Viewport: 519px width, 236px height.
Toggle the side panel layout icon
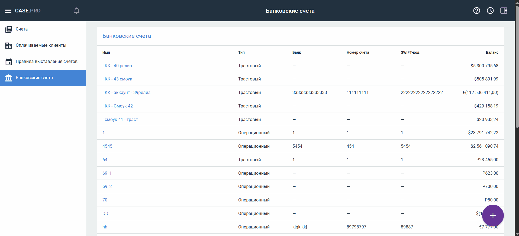coord(504,11)
